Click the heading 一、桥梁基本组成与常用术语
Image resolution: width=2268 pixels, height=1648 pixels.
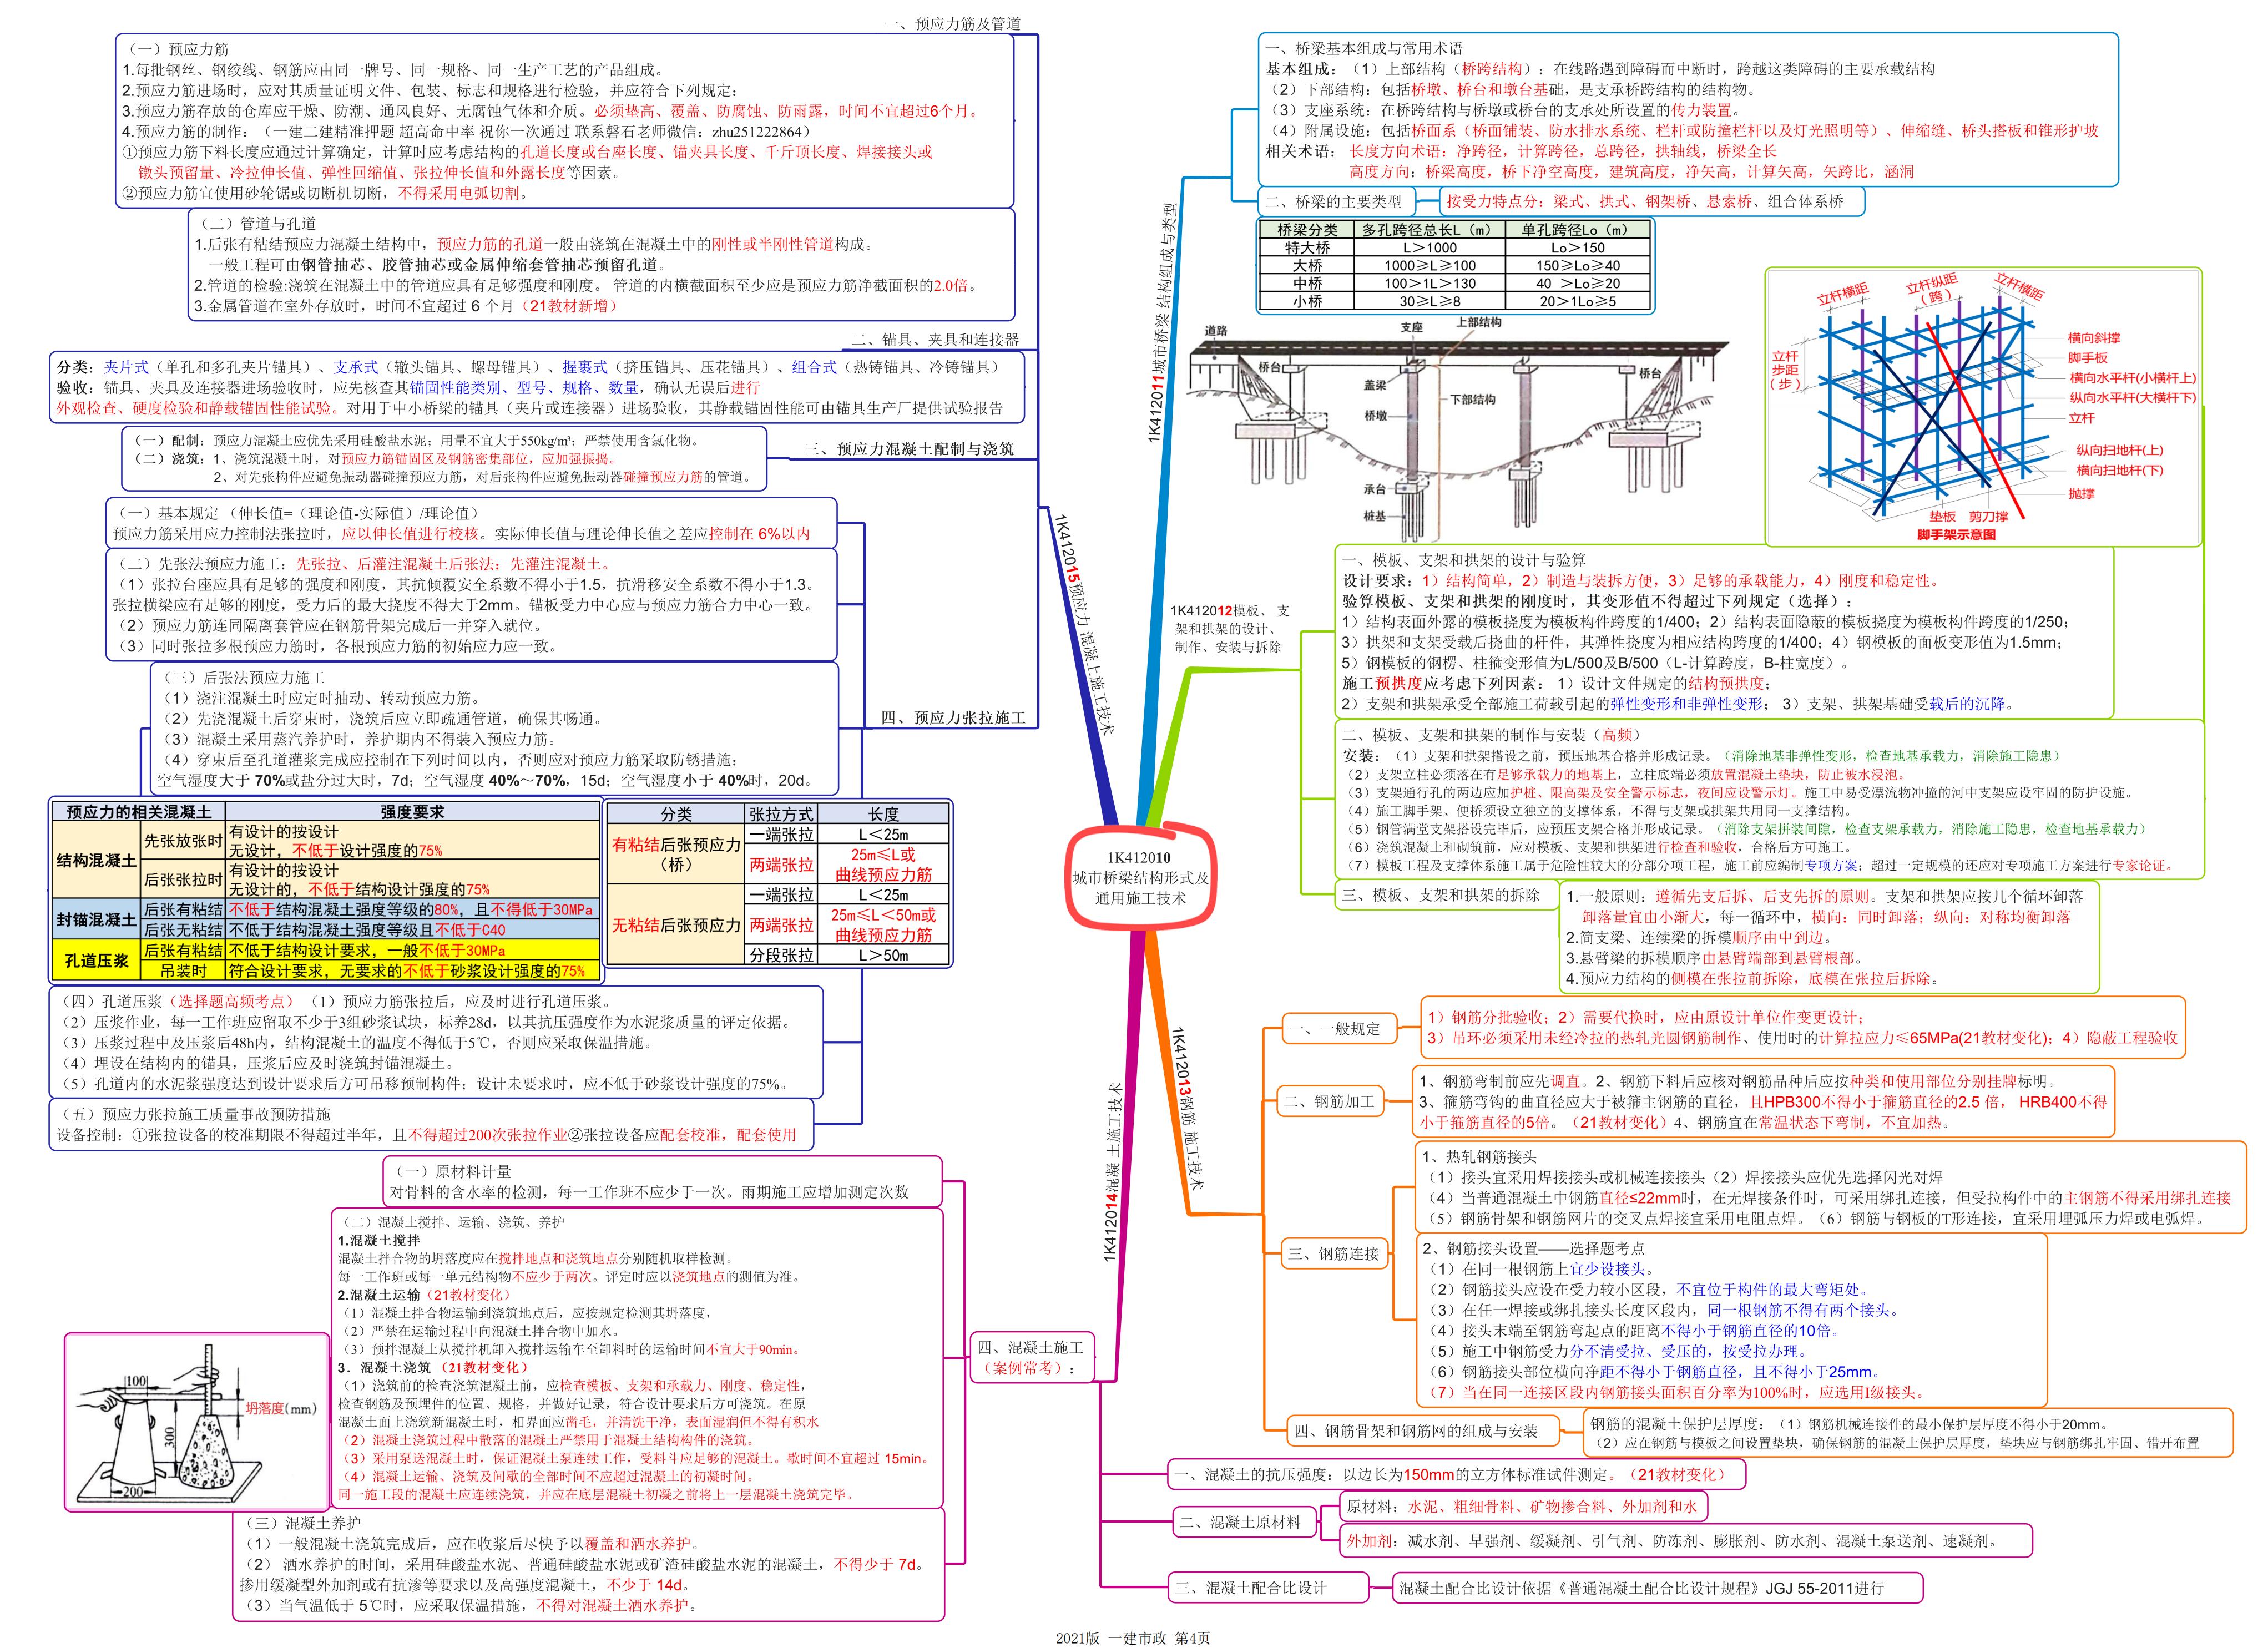[1363, 47]
